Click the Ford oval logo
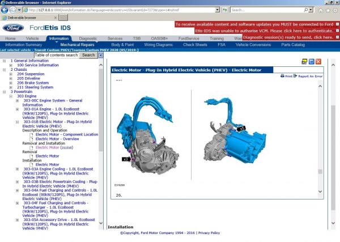340x242 pixels. click(13, 28)
